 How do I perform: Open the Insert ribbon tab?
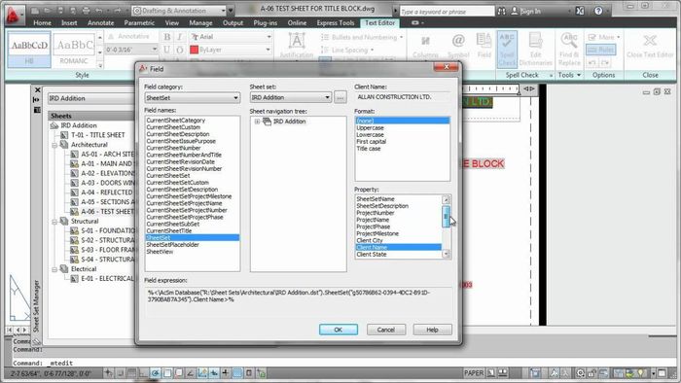69,23
